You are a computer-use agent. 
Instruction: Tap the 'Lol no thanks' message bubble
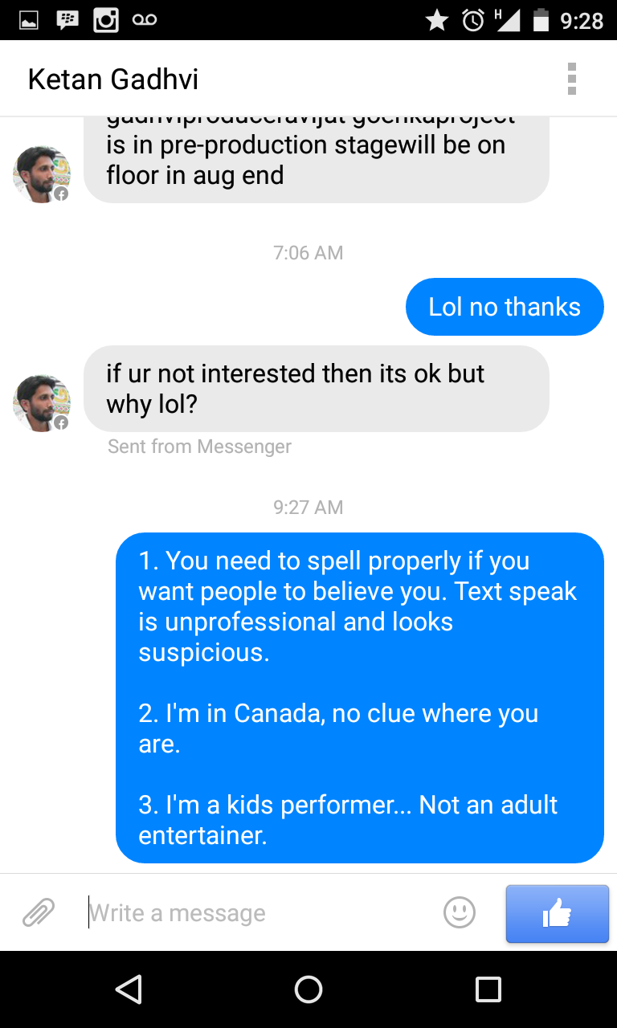[x=505, y=307]
